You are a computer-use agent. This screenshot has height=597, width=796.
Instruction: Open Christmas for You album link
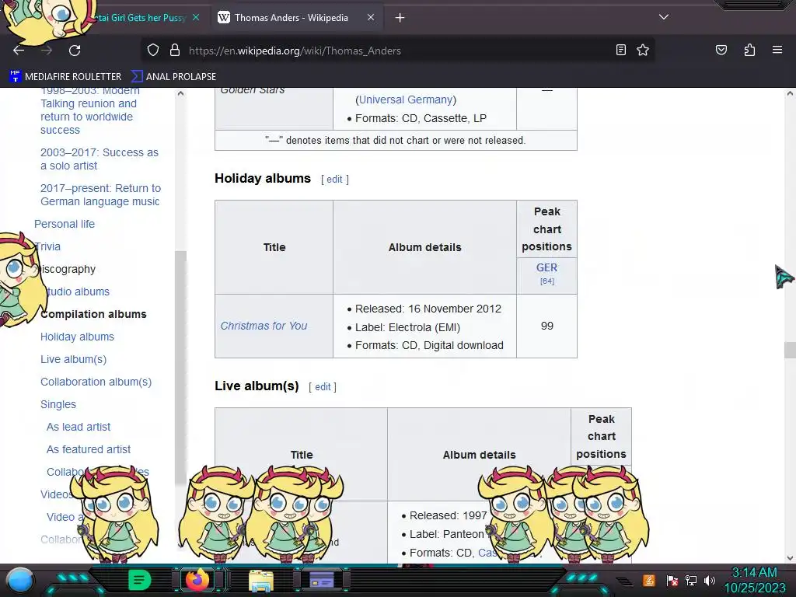pyautogui.click(x=264, y=326)
